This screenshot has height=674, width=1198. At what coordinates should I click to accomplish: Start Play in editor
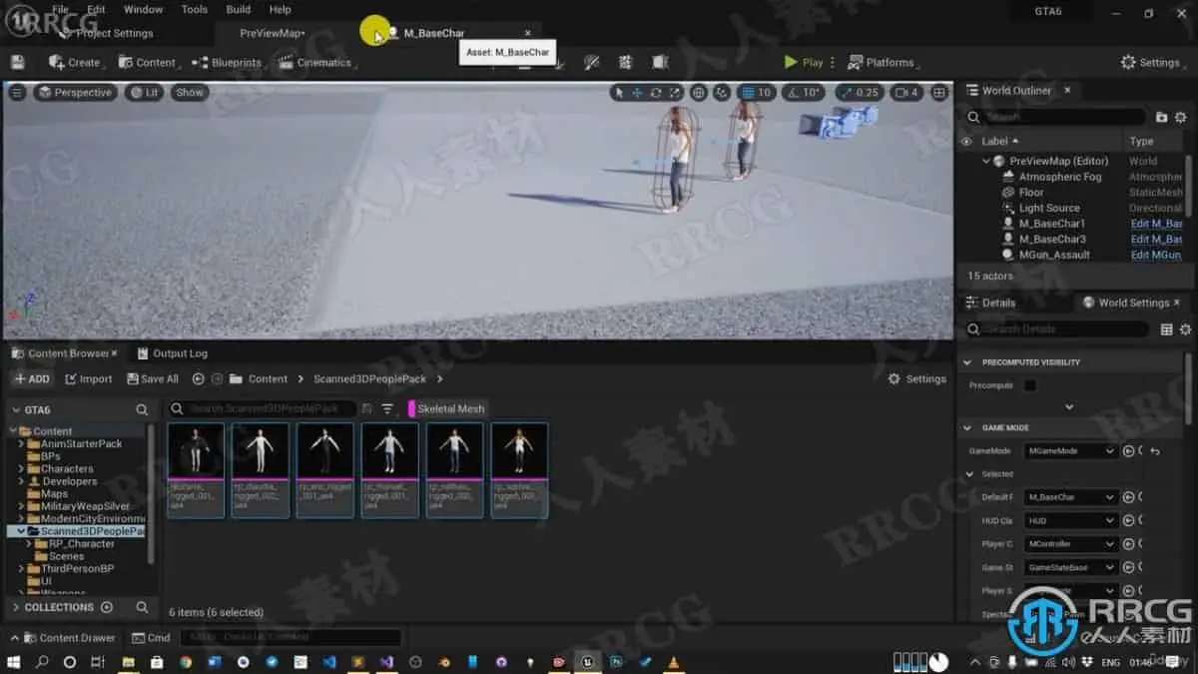pyautogui.click(x=804, y=62)
